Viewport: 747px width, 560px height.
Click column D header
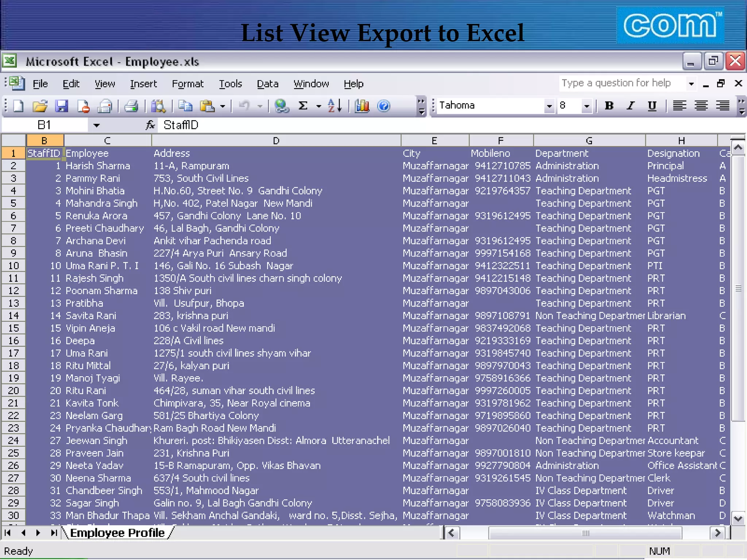click(276, 141)
